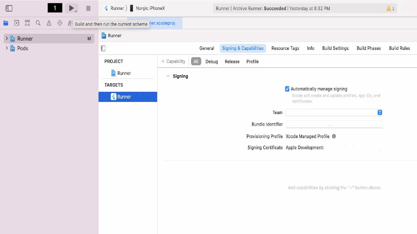This screenshot has height=234, width=417.
Task: Select the Debug configuration filter
Action: 212,62
